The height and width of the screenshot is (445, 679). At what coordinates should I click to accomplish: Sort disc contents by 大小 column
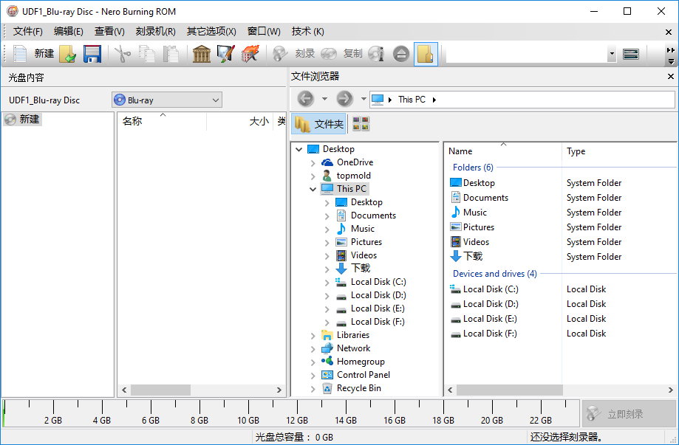pyautogui.click(x=239, y=121)
